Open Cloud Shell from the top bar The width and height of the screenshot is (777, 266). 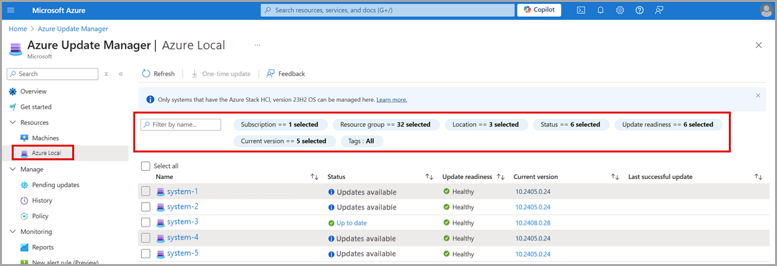click(x=581, y=10)
